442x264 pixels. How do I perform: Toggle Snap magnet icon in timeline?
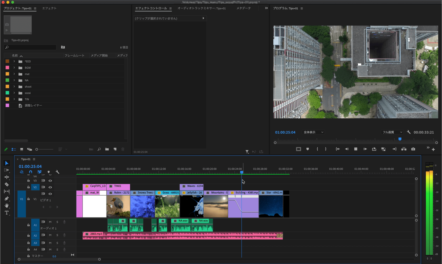coord(31,172)
